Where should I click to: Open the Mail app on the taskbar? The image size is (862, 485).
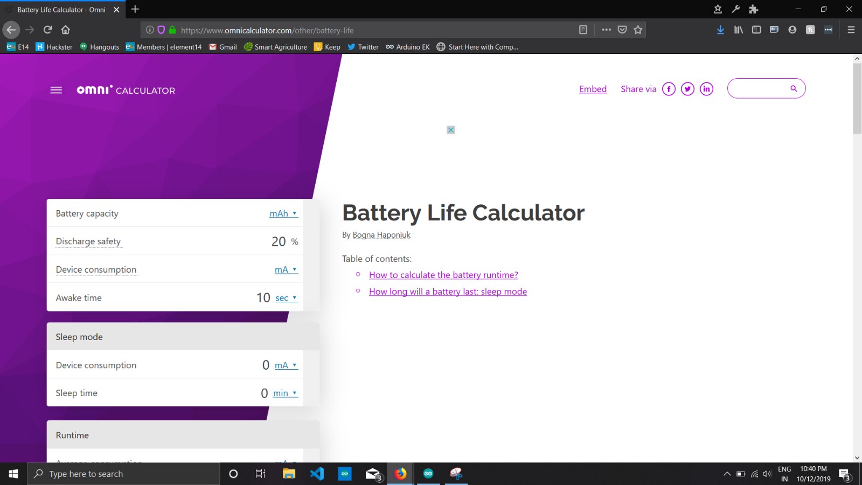[x=373, y=474]
